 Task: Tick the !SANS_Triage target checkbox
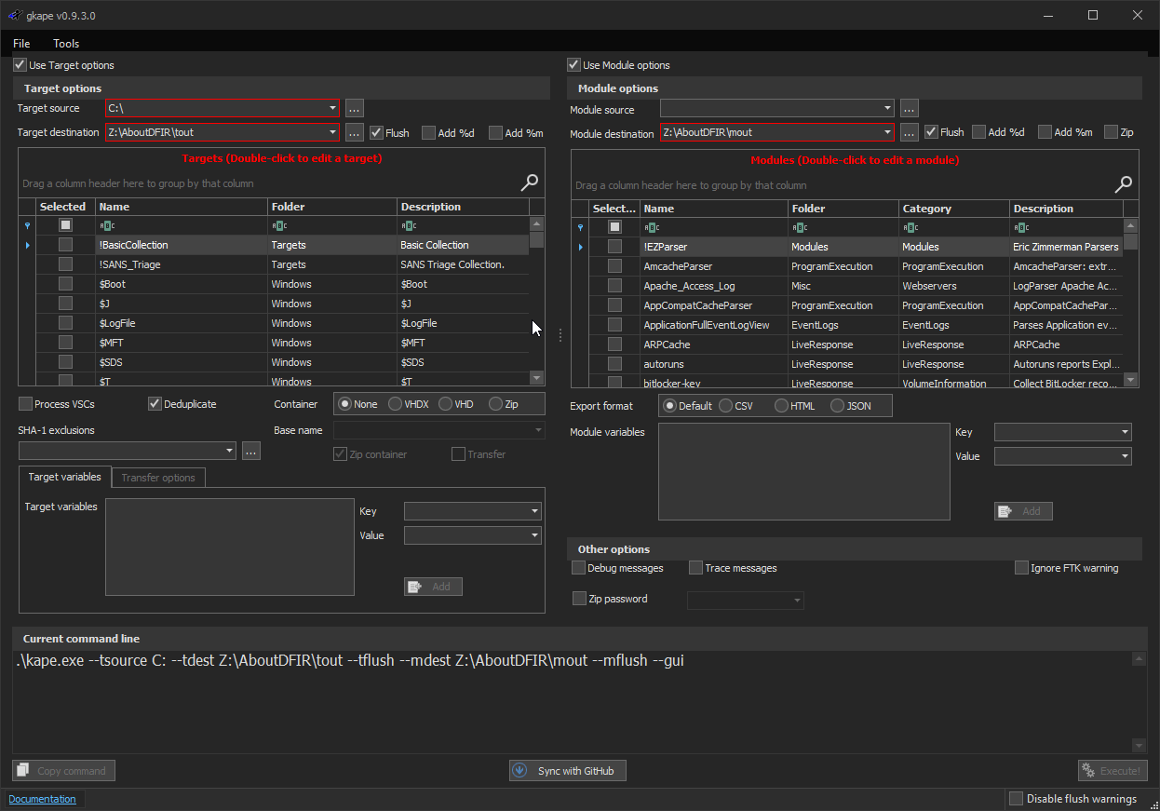(65, 264)
